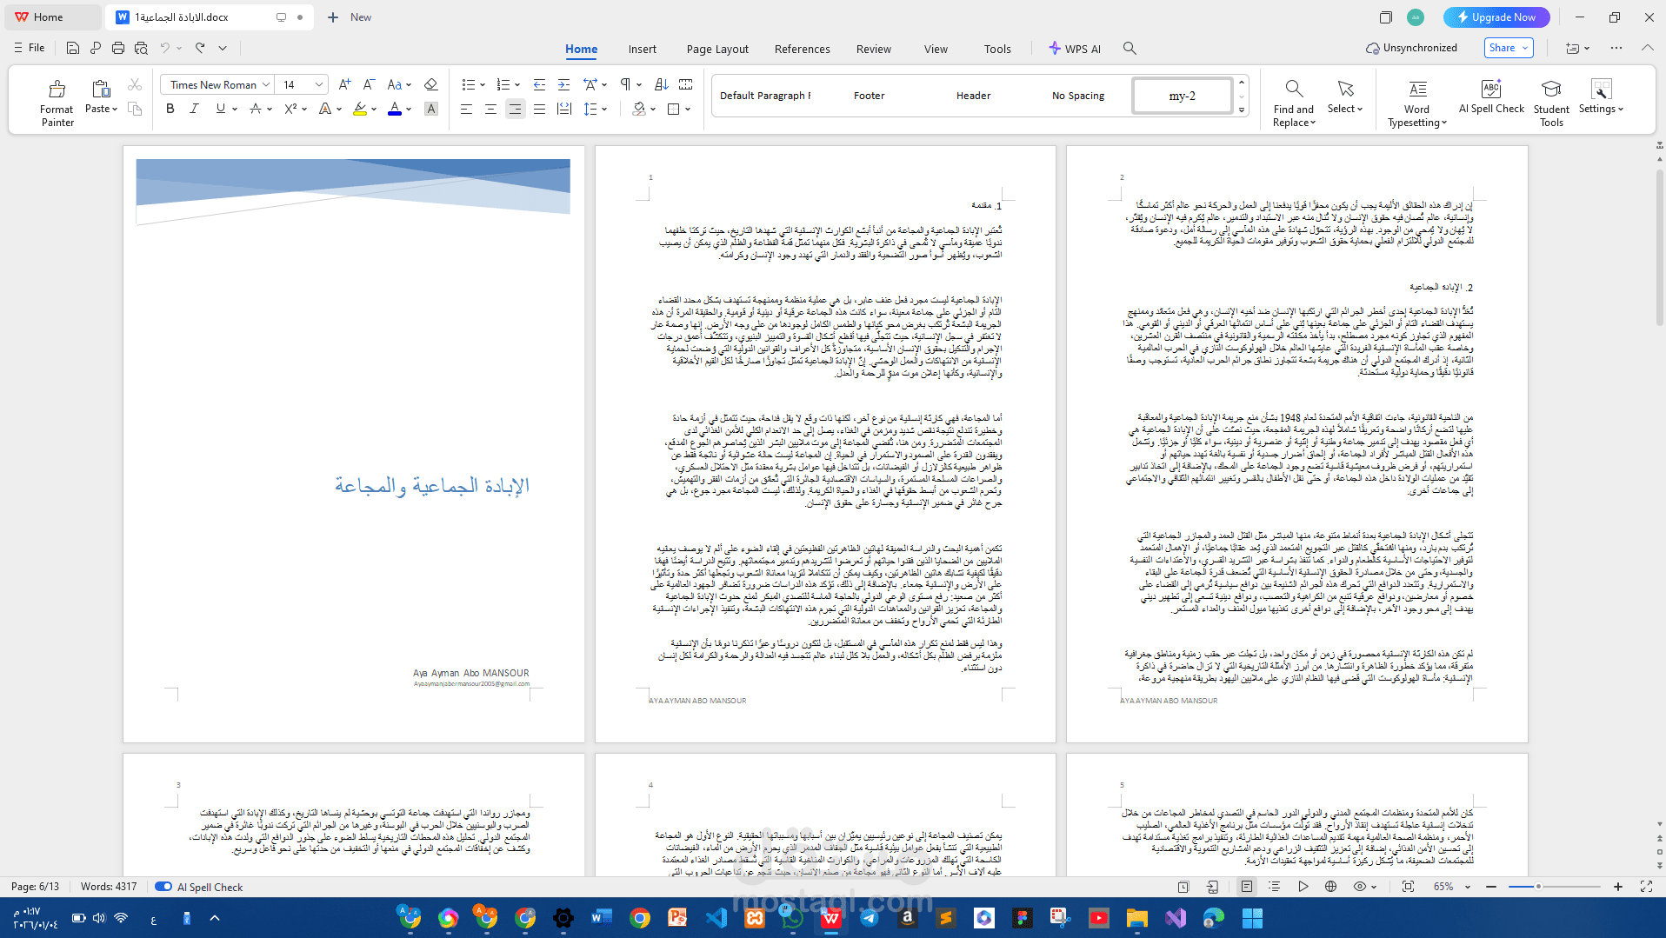The width and height of the screenshot is (1666, 938).
Task: Justify the paragraph text
Action: (x=539, y=109)
